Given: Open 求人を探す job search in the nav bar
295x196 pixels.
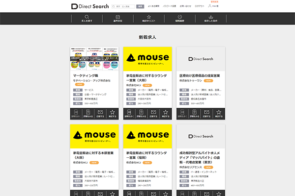Looking at the screenshot, I should [87, 19].
